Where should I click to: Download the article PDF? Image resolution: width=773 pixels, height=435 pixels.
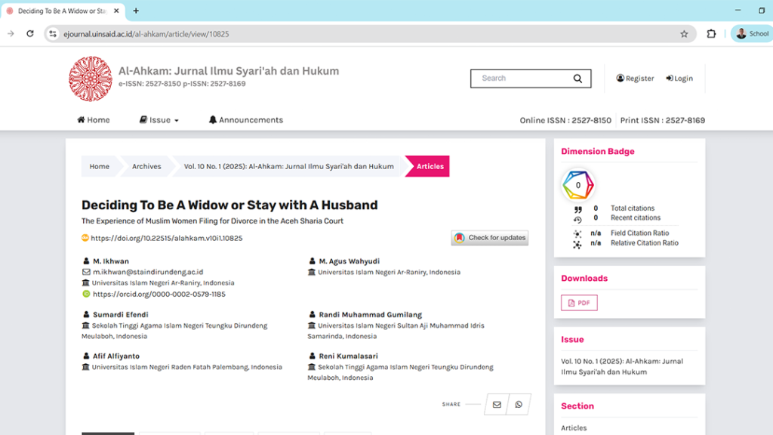579,303
